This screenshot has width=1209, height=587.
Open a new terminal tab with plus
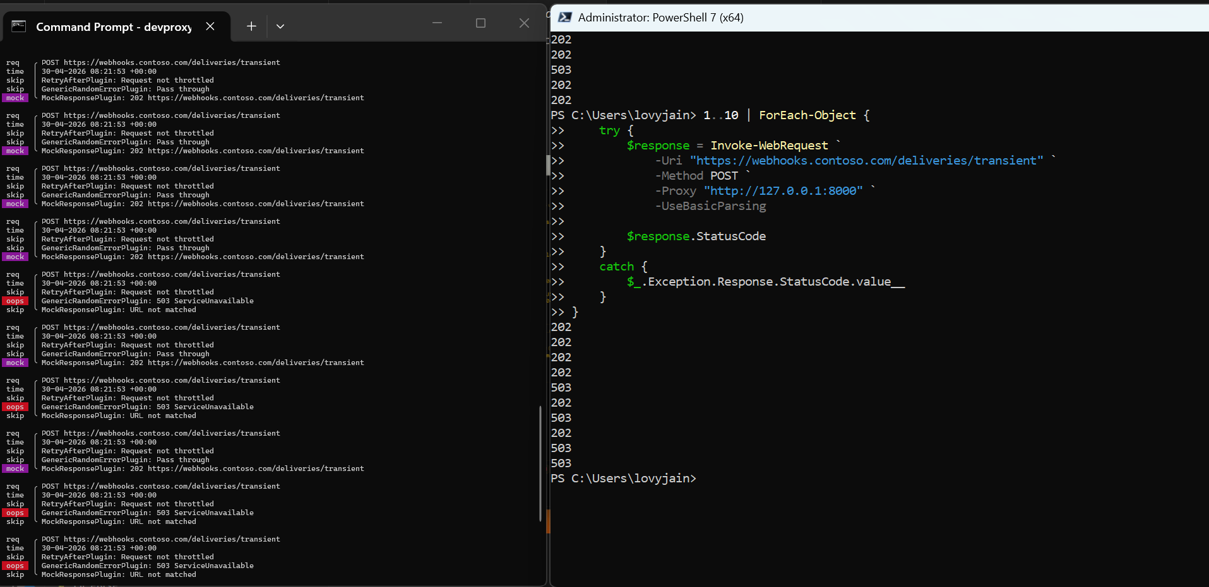click(x=251, y=26)
